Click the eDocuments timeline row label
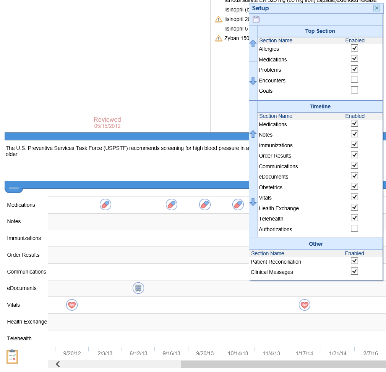Image resolution: width=386 pixels, height=372 pixels. tap(22, 288)
